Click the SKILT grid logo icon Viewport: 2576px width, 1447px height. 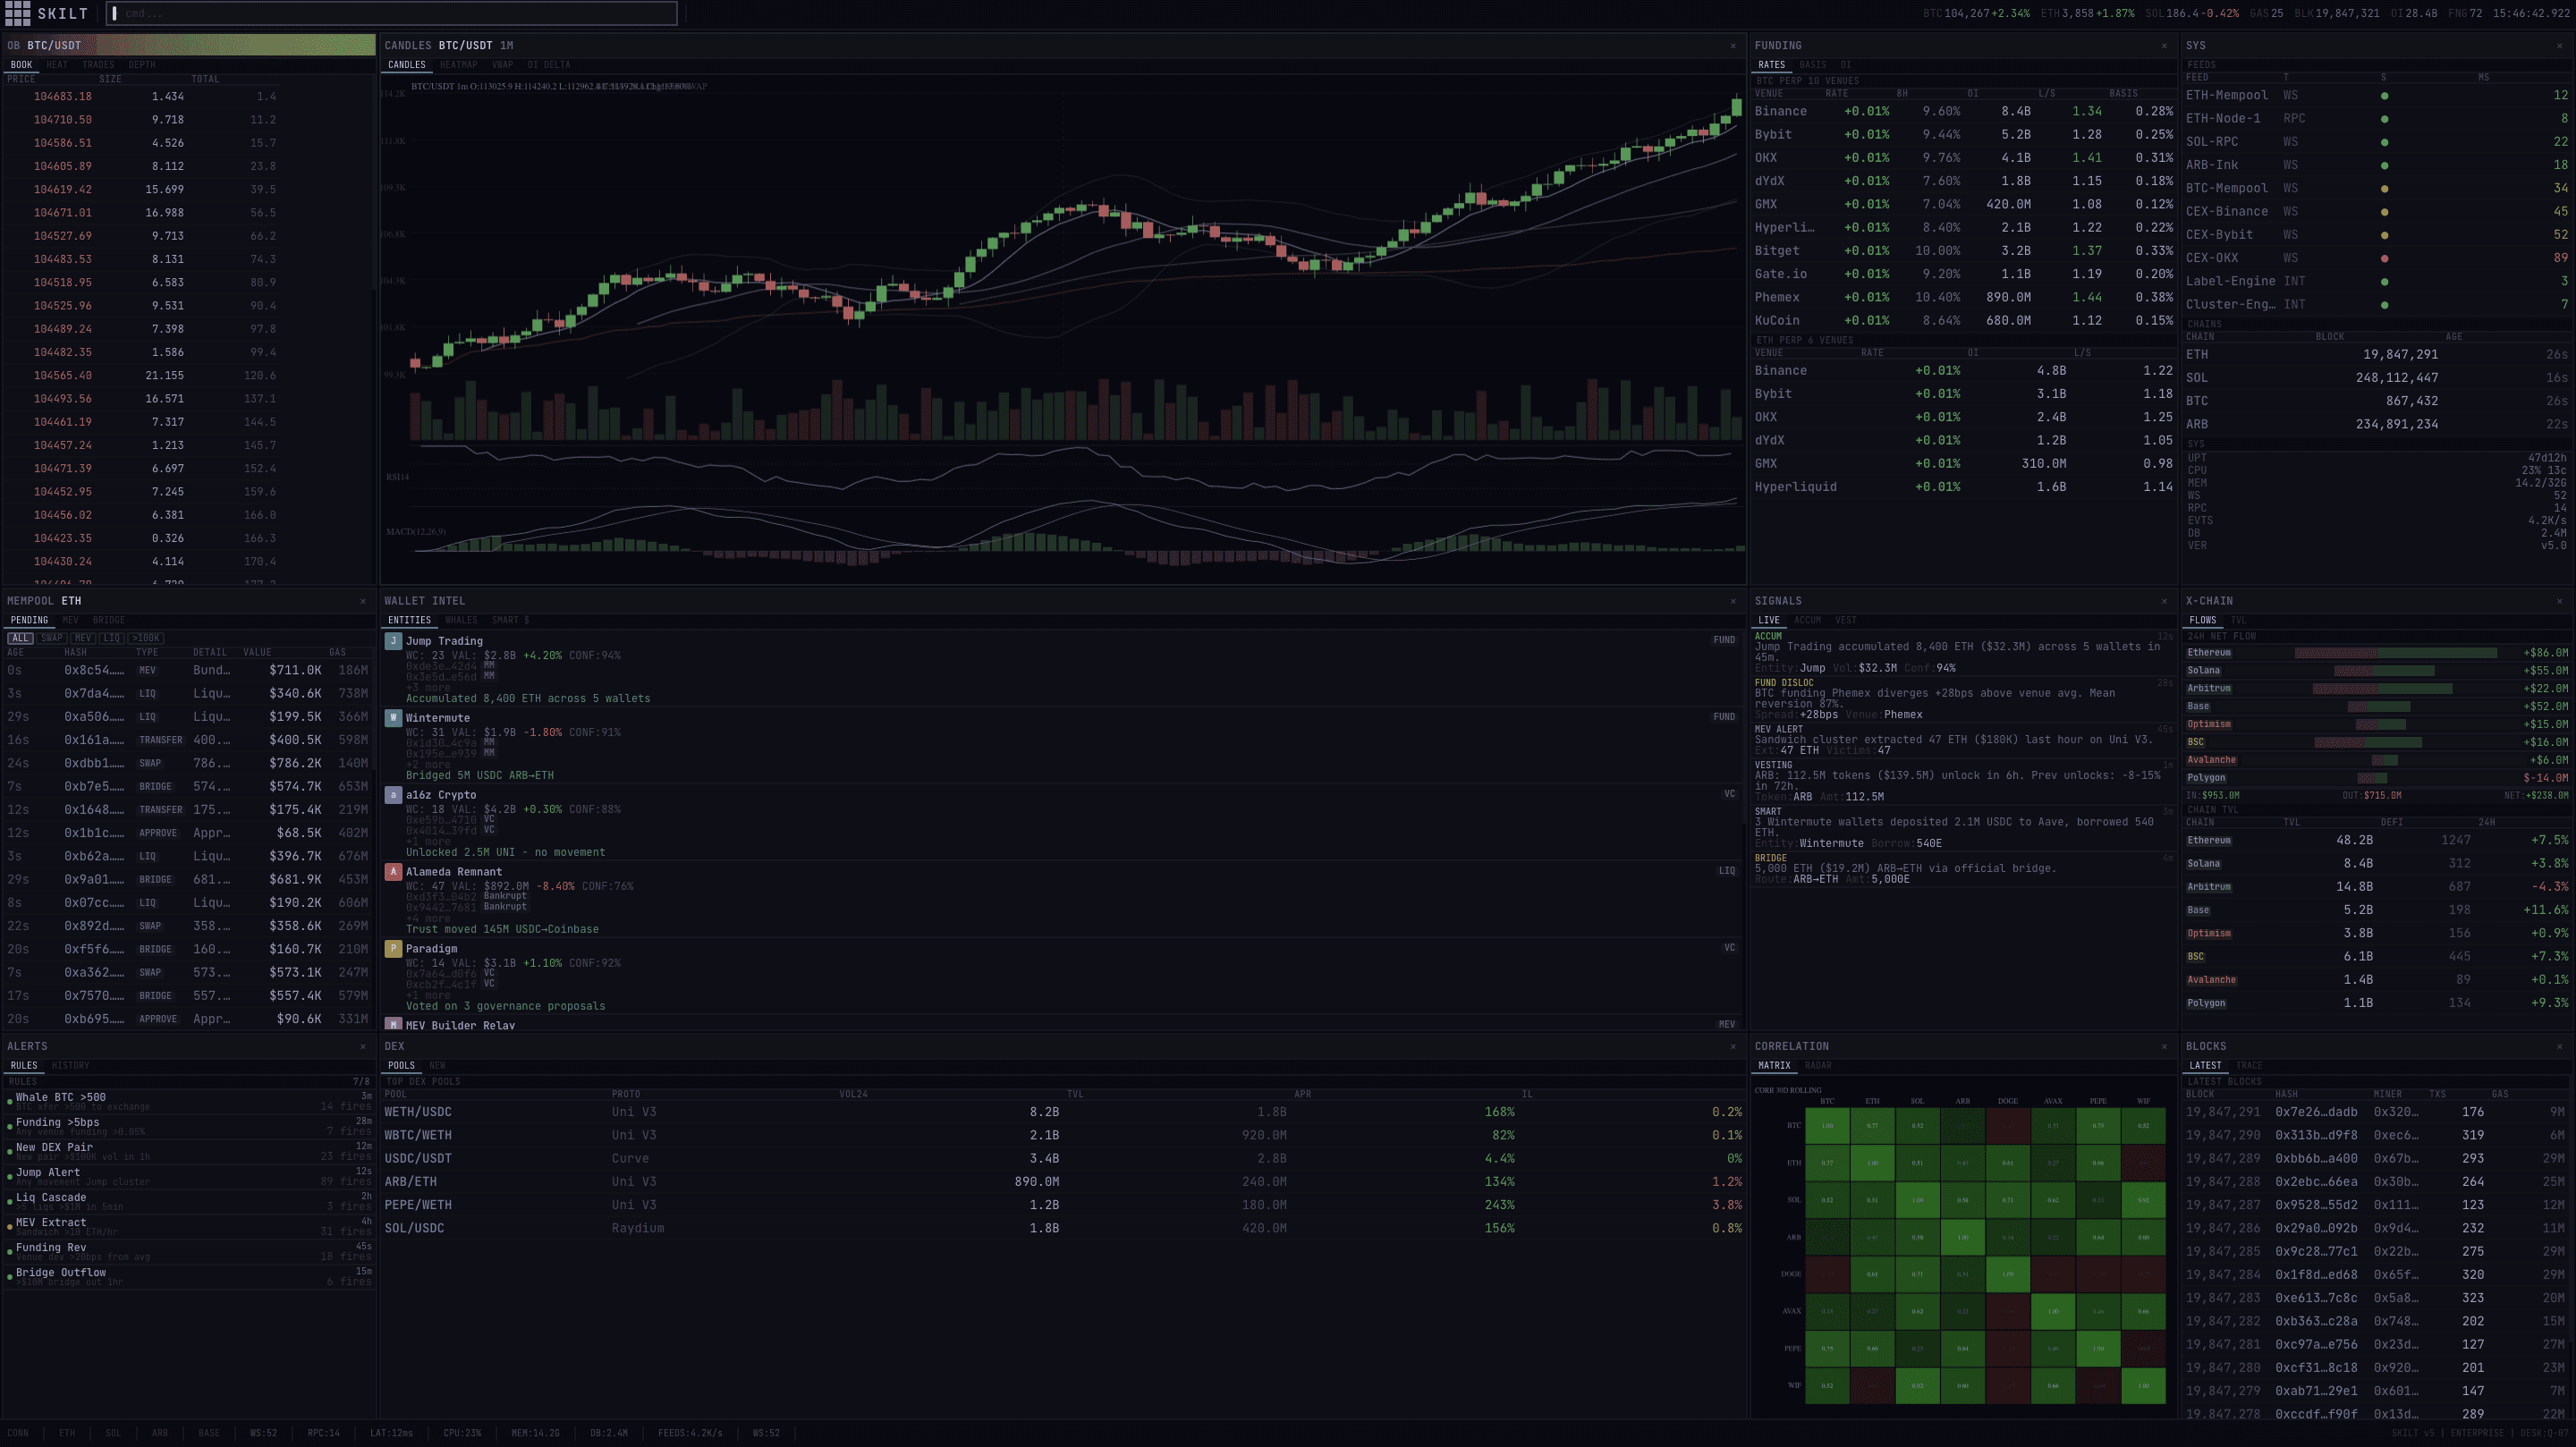pos(17,14)
